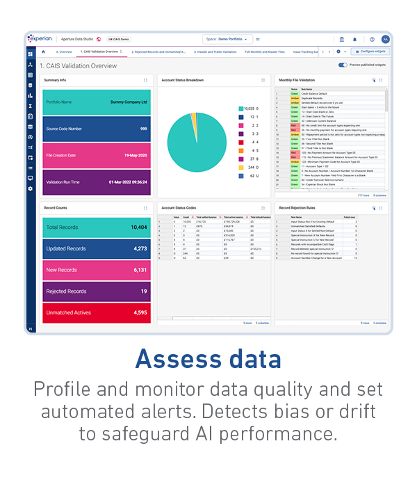The height and width of the screenshot is (487, 417).
Task: Switch to the Header and Trailer Validation tab
Action: pos(216,51)
